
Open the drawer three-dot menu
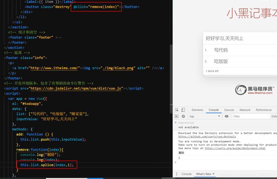(x=177, y=174)
